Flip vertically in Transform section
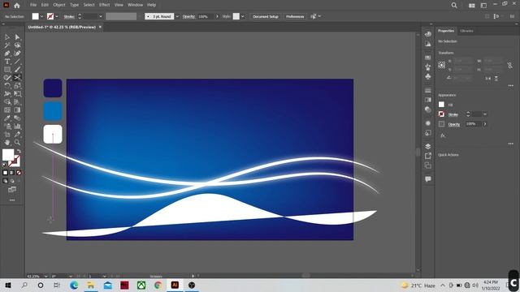 coord(496,79)
